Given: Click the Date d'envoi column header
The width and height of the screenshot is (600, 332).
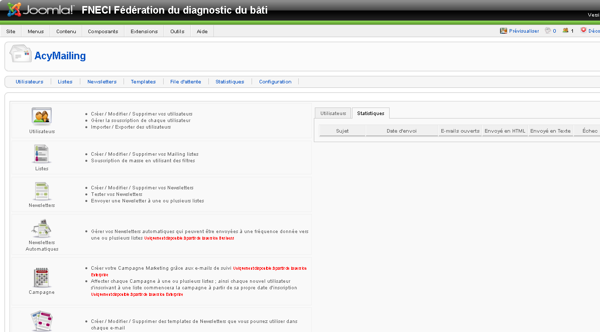Looking at the screenshot, I should click(x=402, y=131).
